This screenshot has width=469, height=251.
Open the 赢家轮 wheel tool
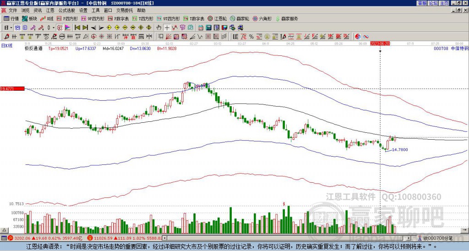(240, 18)
